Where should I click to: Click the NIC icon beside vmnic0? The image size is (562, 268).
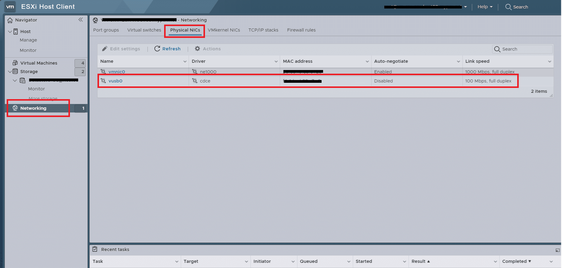pyautogui.click(x=103, y=72)
